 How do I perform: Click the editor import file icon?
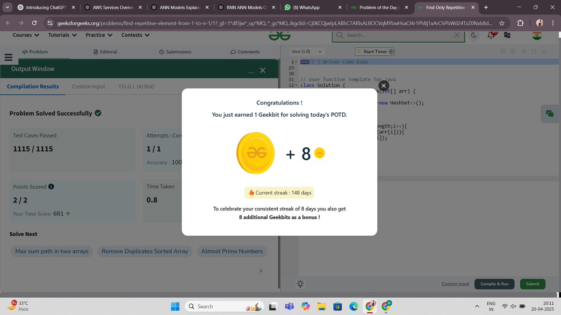[513, 51]
